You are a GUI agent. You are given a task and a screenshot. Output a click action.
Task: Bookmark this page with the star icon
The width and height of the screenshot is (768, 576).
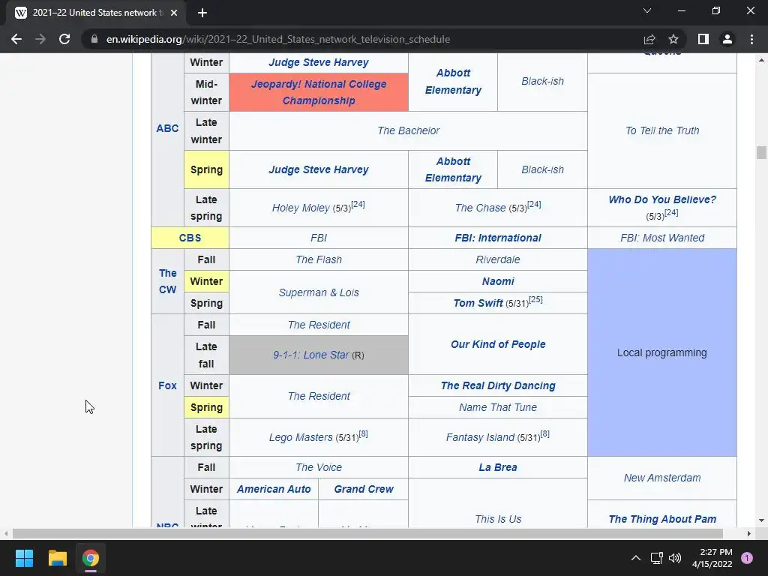click(673, 39)
